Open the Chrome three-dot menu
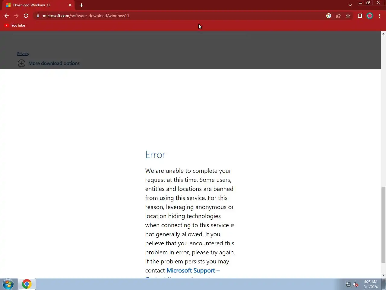Screen dimensions: 386x290 click(x=379, y=16)
